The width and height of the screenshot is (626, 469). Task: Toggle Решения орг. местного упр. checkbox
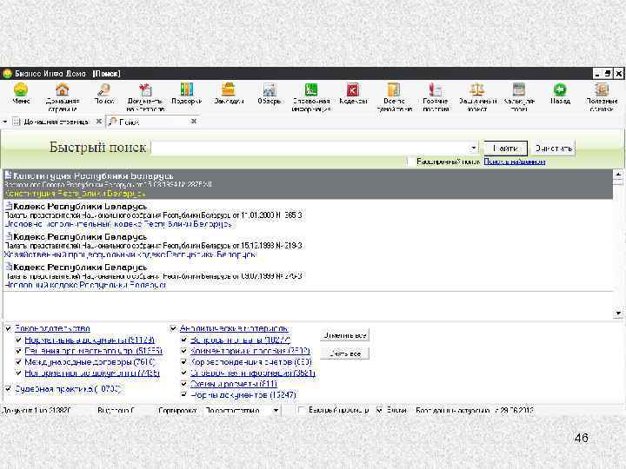pyautogui.click(x=18, y=351)
